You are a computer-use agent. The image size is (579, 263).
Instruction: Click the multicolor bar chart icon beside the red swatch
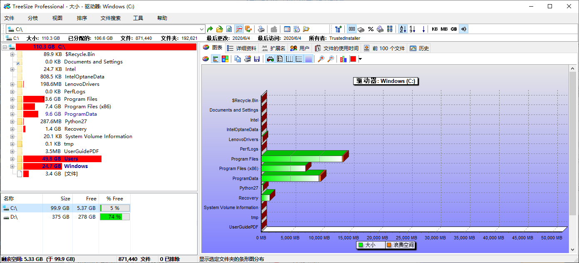(x=344, y=59)
